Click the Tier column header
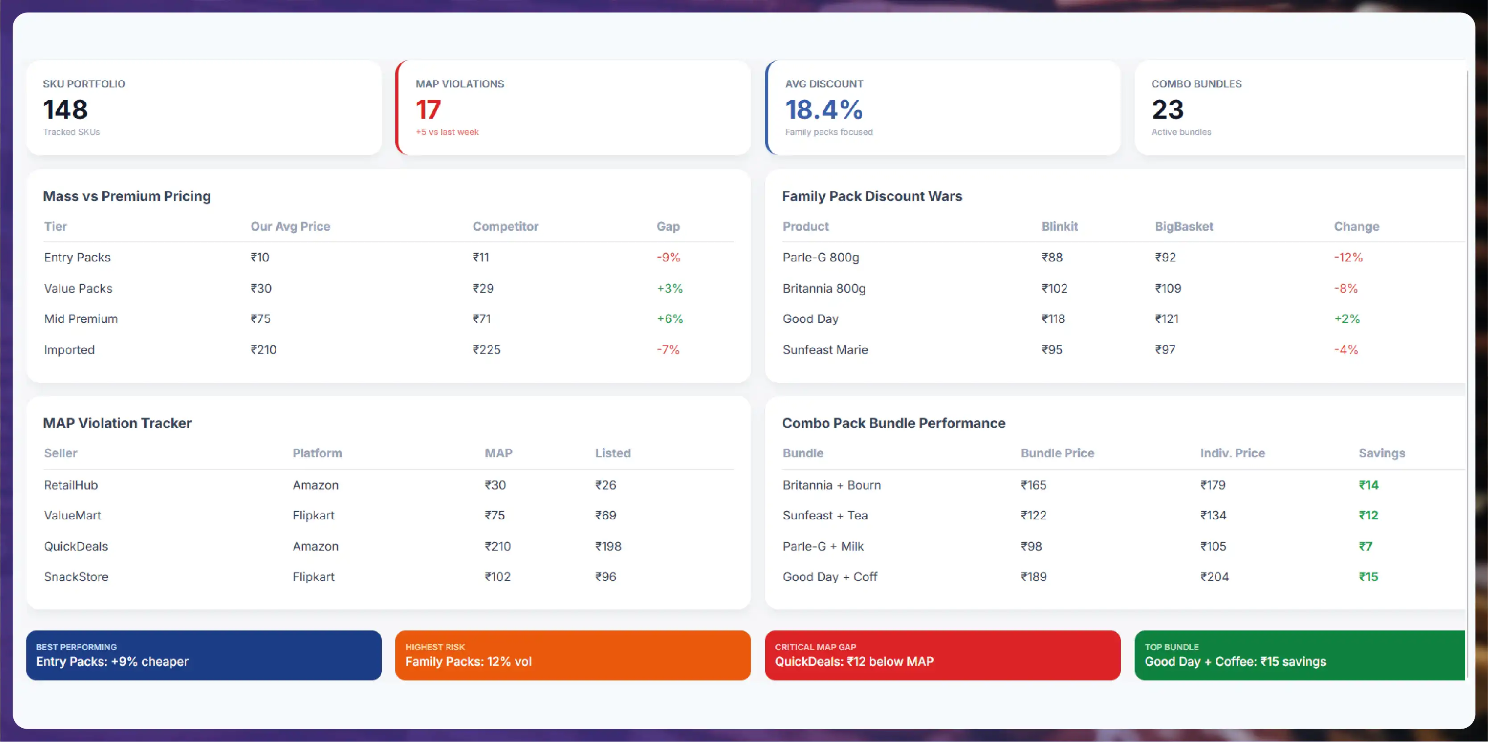The image size is (1488, 742). (x=55, y=226)
